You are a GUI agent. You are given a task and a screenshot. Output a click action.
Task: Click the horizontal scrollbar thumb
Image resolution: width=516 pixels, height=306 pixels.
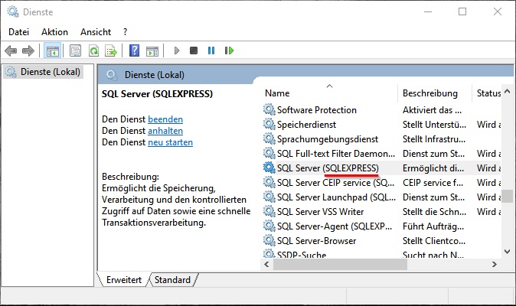pyautogui.click(x=340, y=264)
